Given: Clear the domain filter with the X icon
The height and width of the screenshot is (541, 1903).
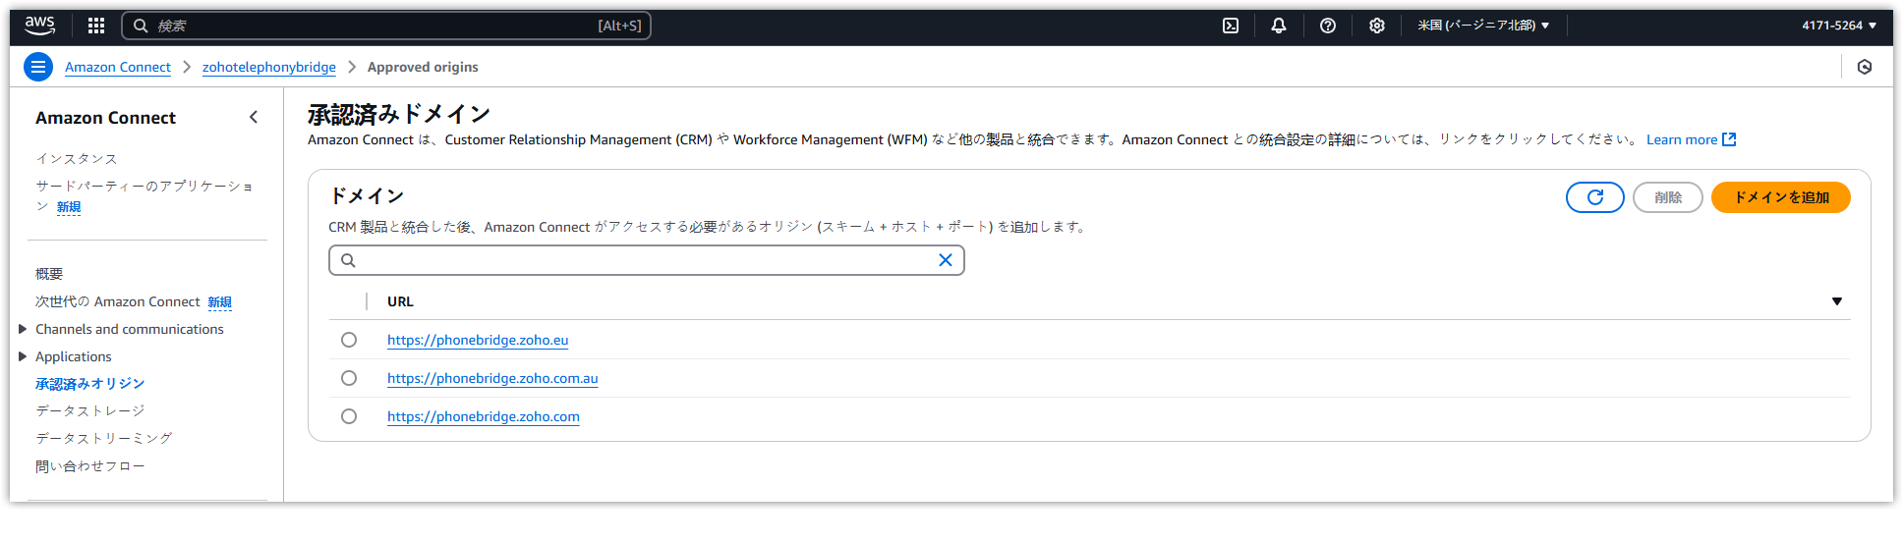Looking at the screenshot, I should coord(946,260).
